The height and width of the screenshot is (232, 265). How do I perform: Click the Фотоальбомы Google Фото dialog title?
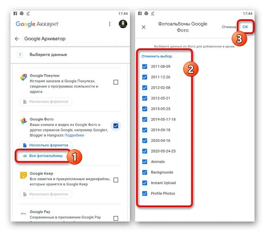[183, 27]
